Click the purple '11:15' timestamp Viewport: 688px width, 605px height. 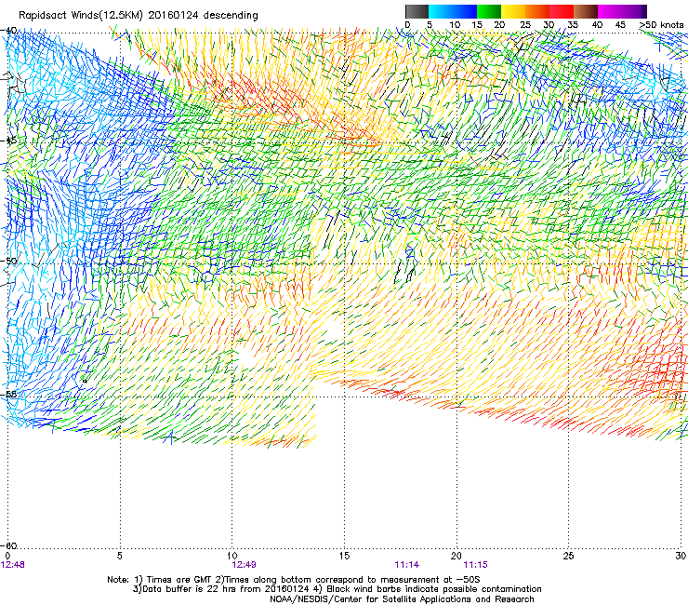coord(476,565)
